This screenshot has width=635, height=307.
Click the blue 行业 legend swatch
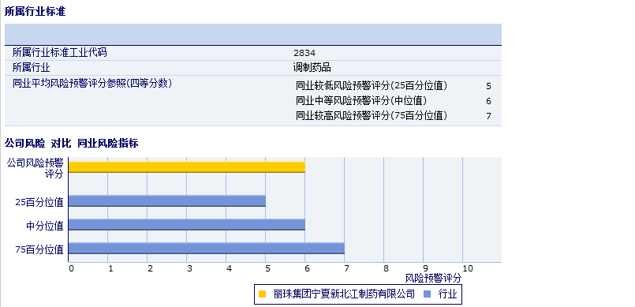tap(428, 294)
